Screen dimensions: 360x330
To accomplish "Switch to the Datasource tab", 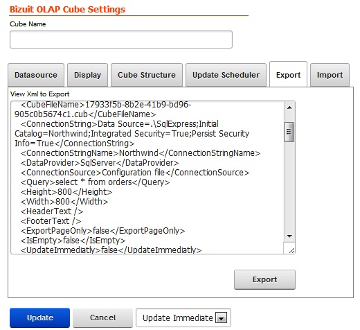I will click(x=36, y=75).
